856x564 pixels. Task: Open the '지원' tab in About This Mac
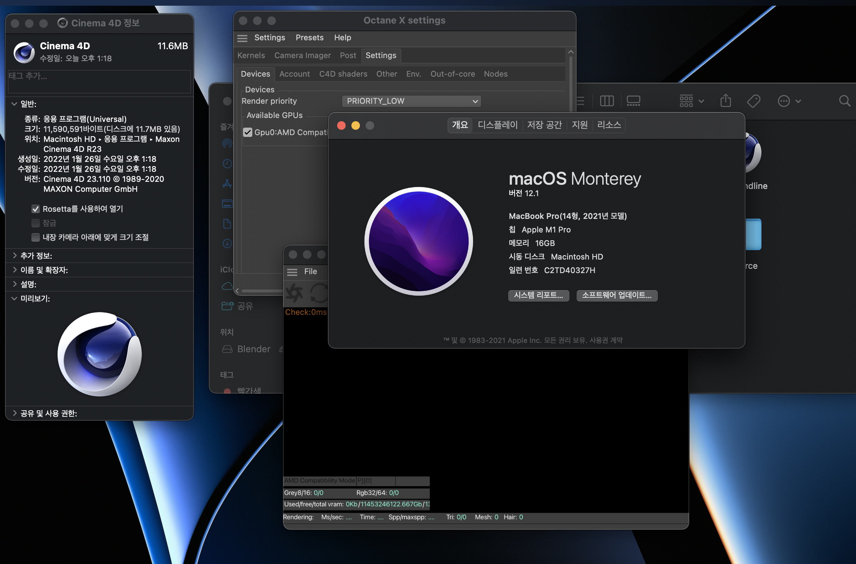click(579, 125)
